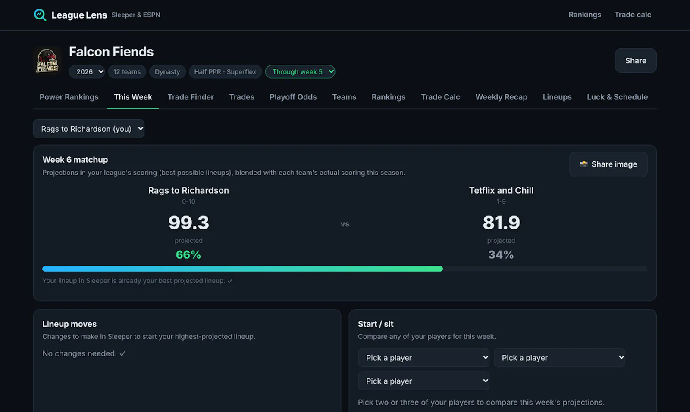Open the Trade Finder tab

[x=191, y=97]
